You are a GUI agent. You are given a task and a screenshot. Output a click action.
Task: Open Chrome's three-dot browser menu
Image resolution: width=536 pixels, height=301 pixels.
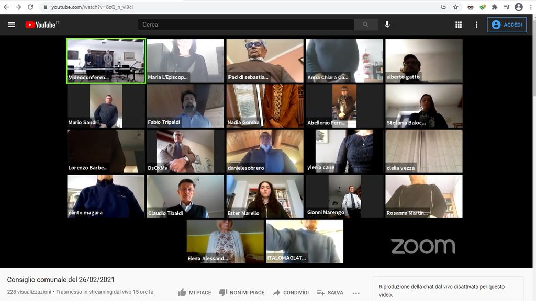[530, 7]
